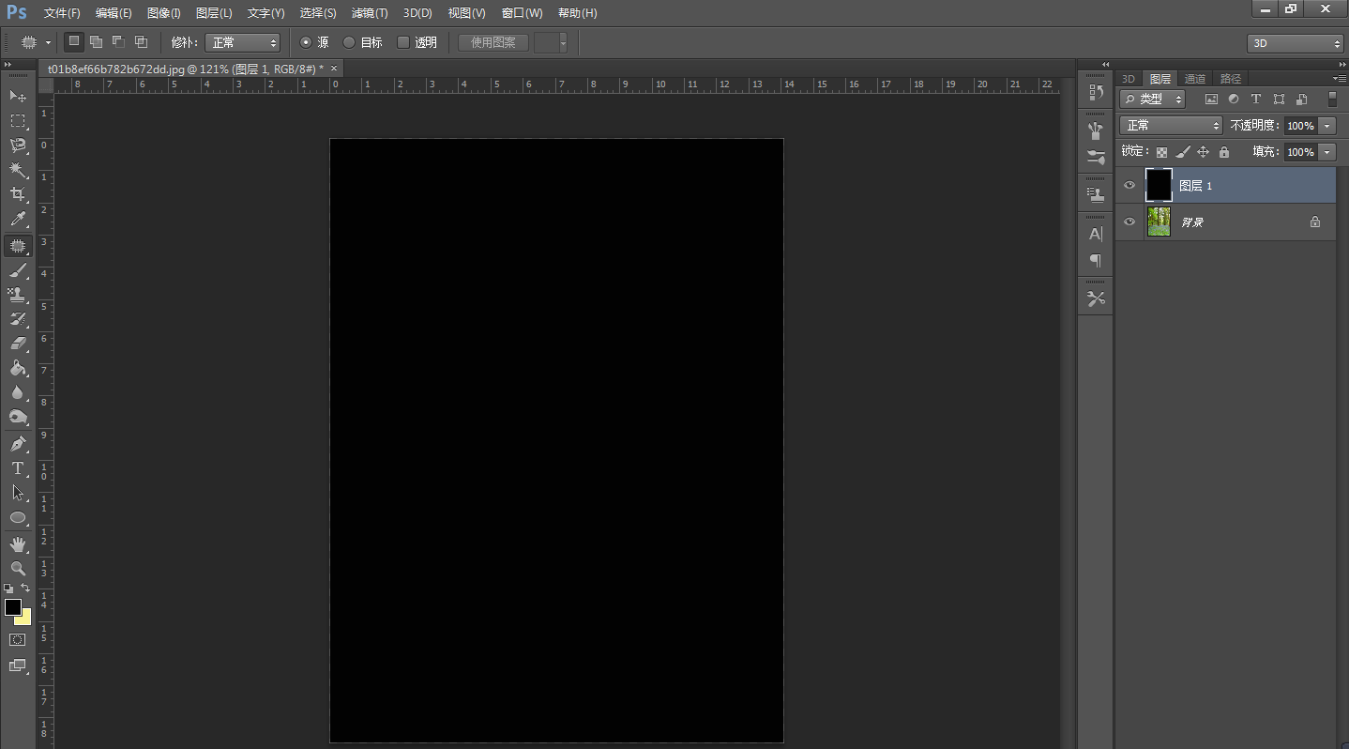Open the Paragraph panel icon
The height and width of the screenshot is (749, 1349).
[x=1095, y=260]
